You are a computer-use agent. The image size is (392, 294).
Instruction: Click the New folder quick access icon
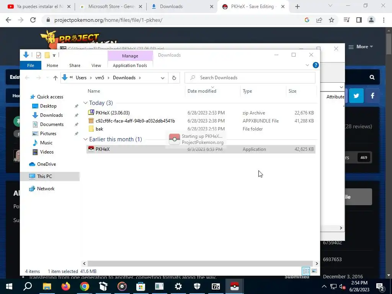(x=47, y=55)
